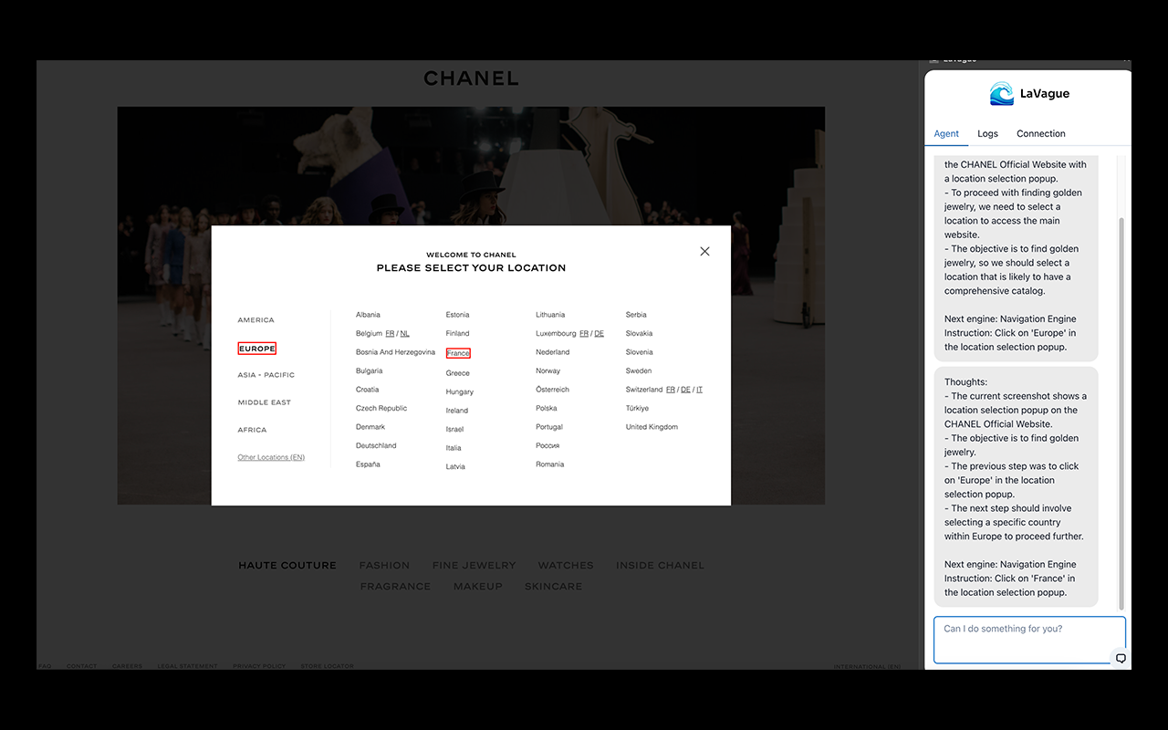The width and height of the screenshot is (1168, 730).
Task: Open Fashion in site navigation
Action: click(384, 566)
